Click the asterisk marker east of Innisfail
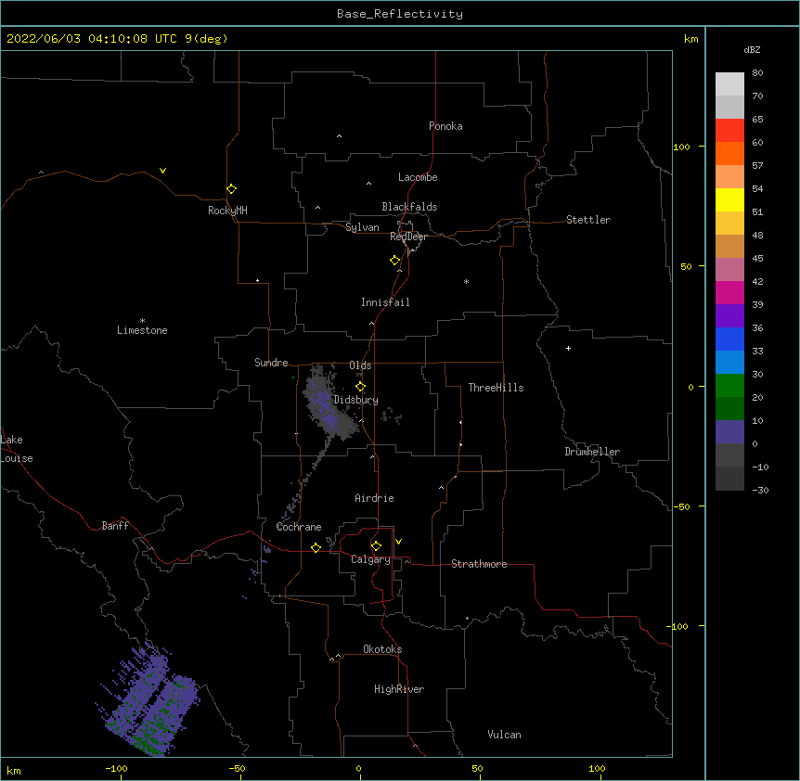800x781 pixels. click(x=466, y=281)
